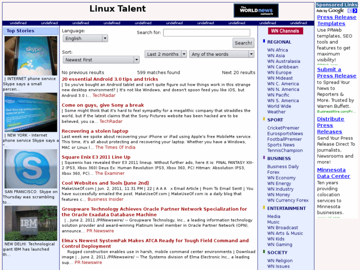This screenshot has width=360, height=270.
Task: Click The Times Of India source link
Action: tap(115, 147)
